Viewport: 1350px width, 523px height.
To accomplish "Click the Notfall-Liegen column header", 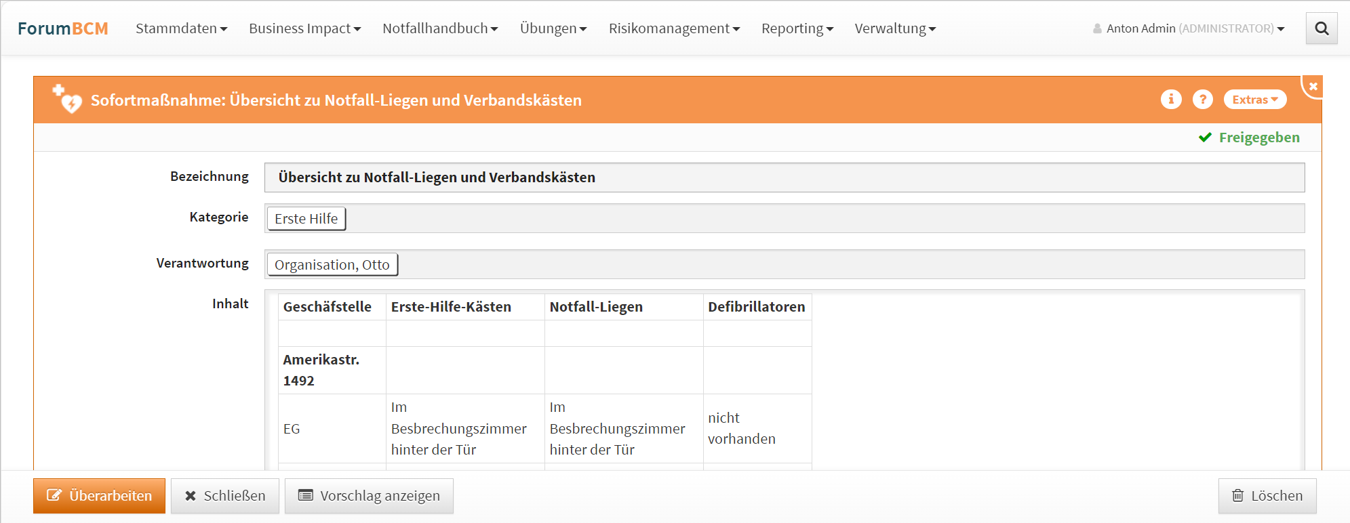I will click(624, 307).
